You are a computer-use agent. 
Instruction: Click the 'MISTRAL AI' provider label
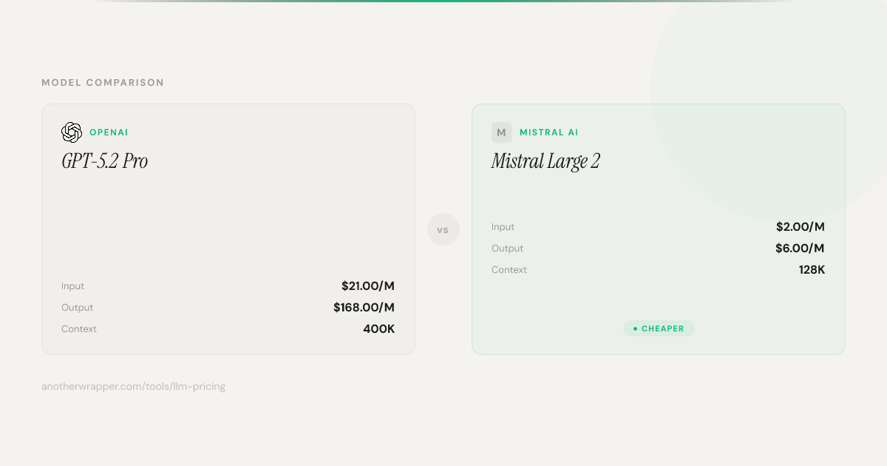click(549, 132)
